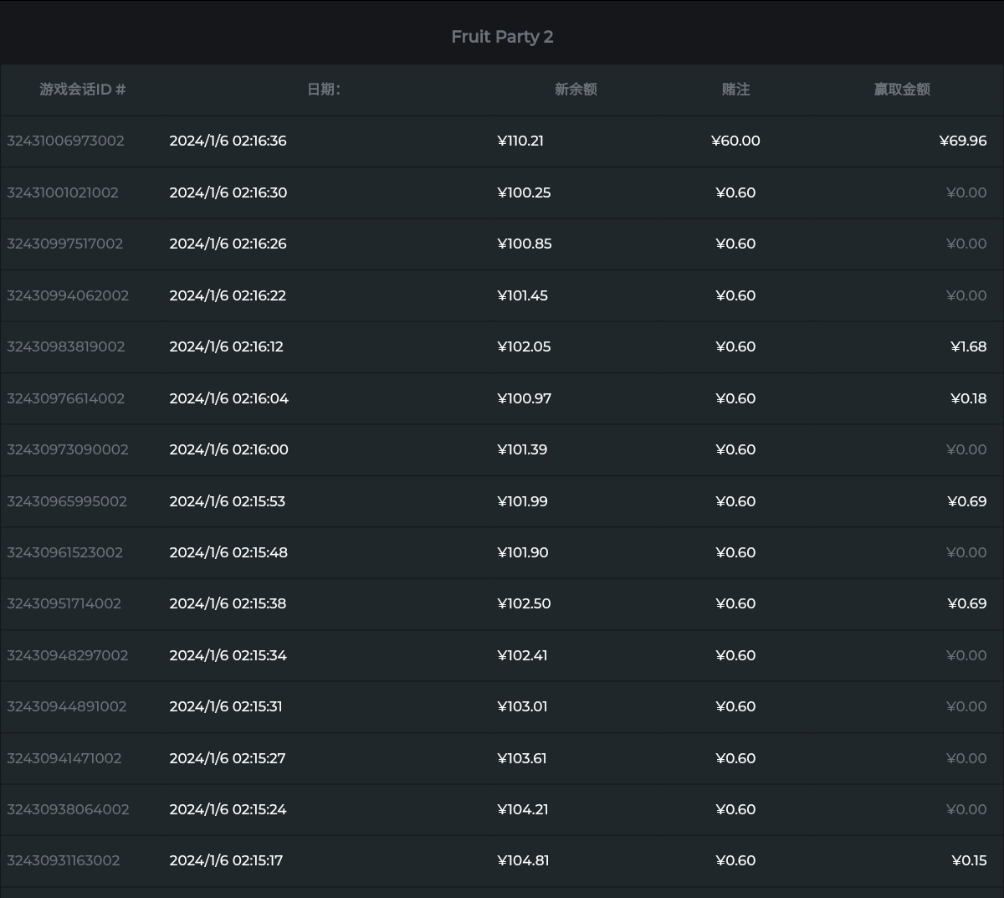Open session 32430983819002 details
Viewport: 1004px width, 898px height.
click(x=65, y=346)
